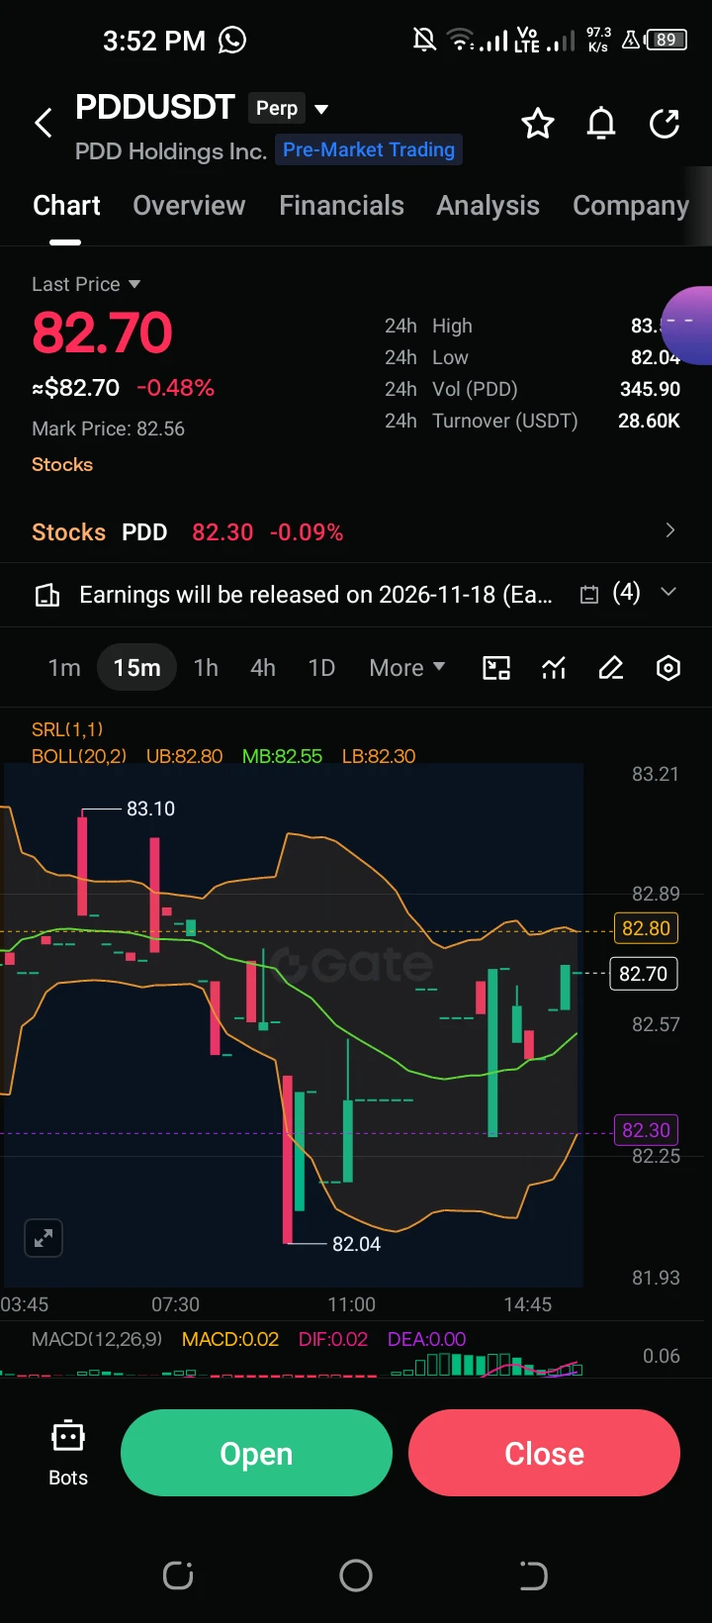
Task: Tap the battery indicator in status bar
Action: pyautogui.click(x=666, y=40)
